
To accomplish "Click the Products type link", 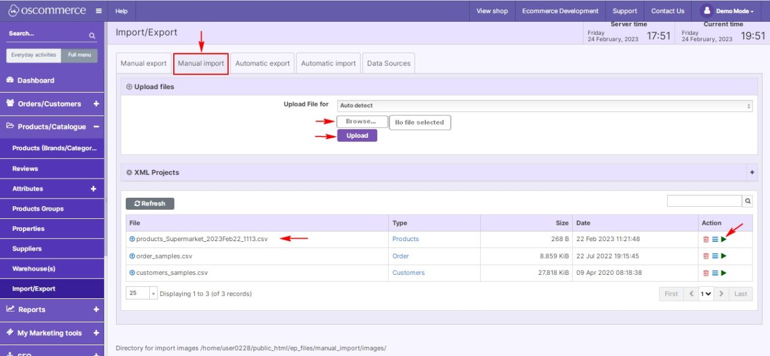I will 405,239.
